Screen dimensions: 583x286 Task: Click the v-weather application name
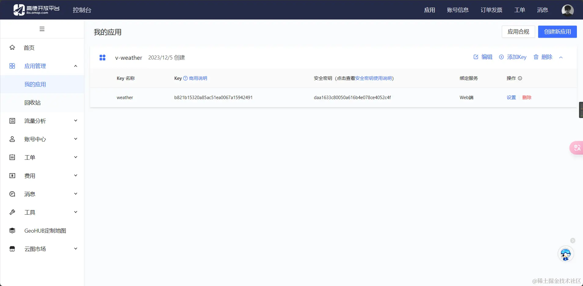(129, 58)
